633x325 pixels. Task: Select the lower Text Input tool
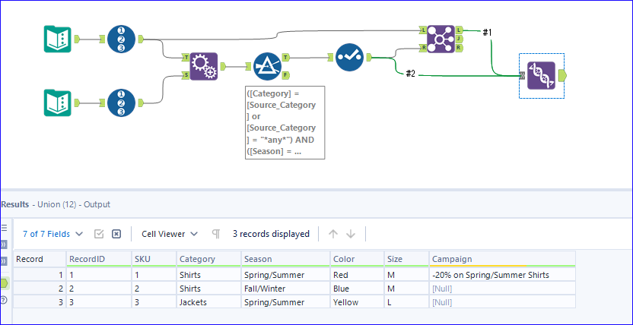(57, 103)
